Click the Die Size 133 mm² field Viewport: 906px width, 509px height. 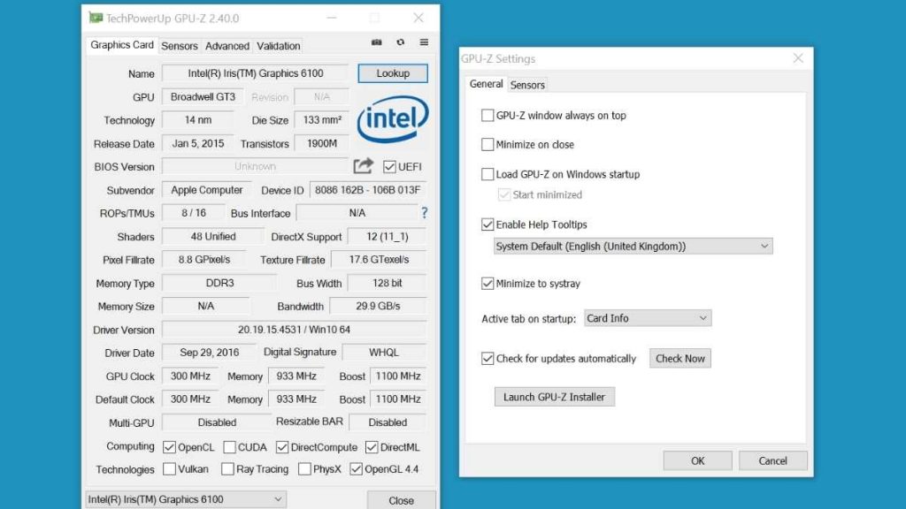coord(321,120)
